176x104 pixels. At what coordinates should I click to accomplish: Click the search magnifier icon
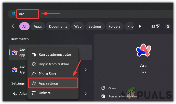tap(13, 14)
